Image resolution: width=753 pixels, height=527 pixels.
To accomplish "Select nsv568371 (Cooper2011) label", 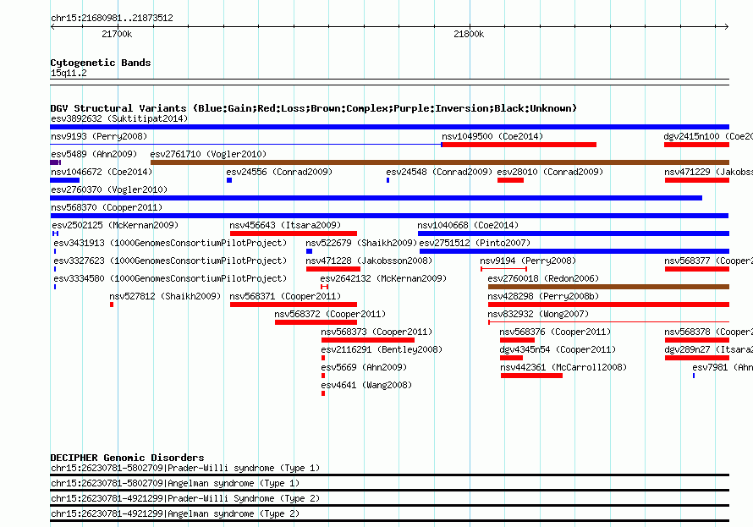I will [285, 296].
